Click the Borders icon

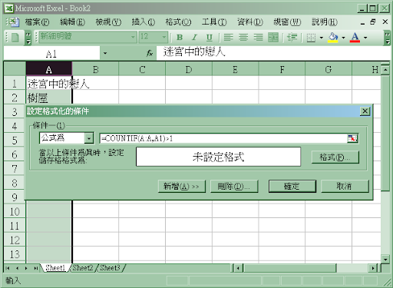pyautogui.click(x=311, y=38)
